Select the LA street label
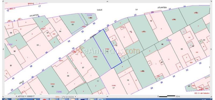 tap(137, 9)
